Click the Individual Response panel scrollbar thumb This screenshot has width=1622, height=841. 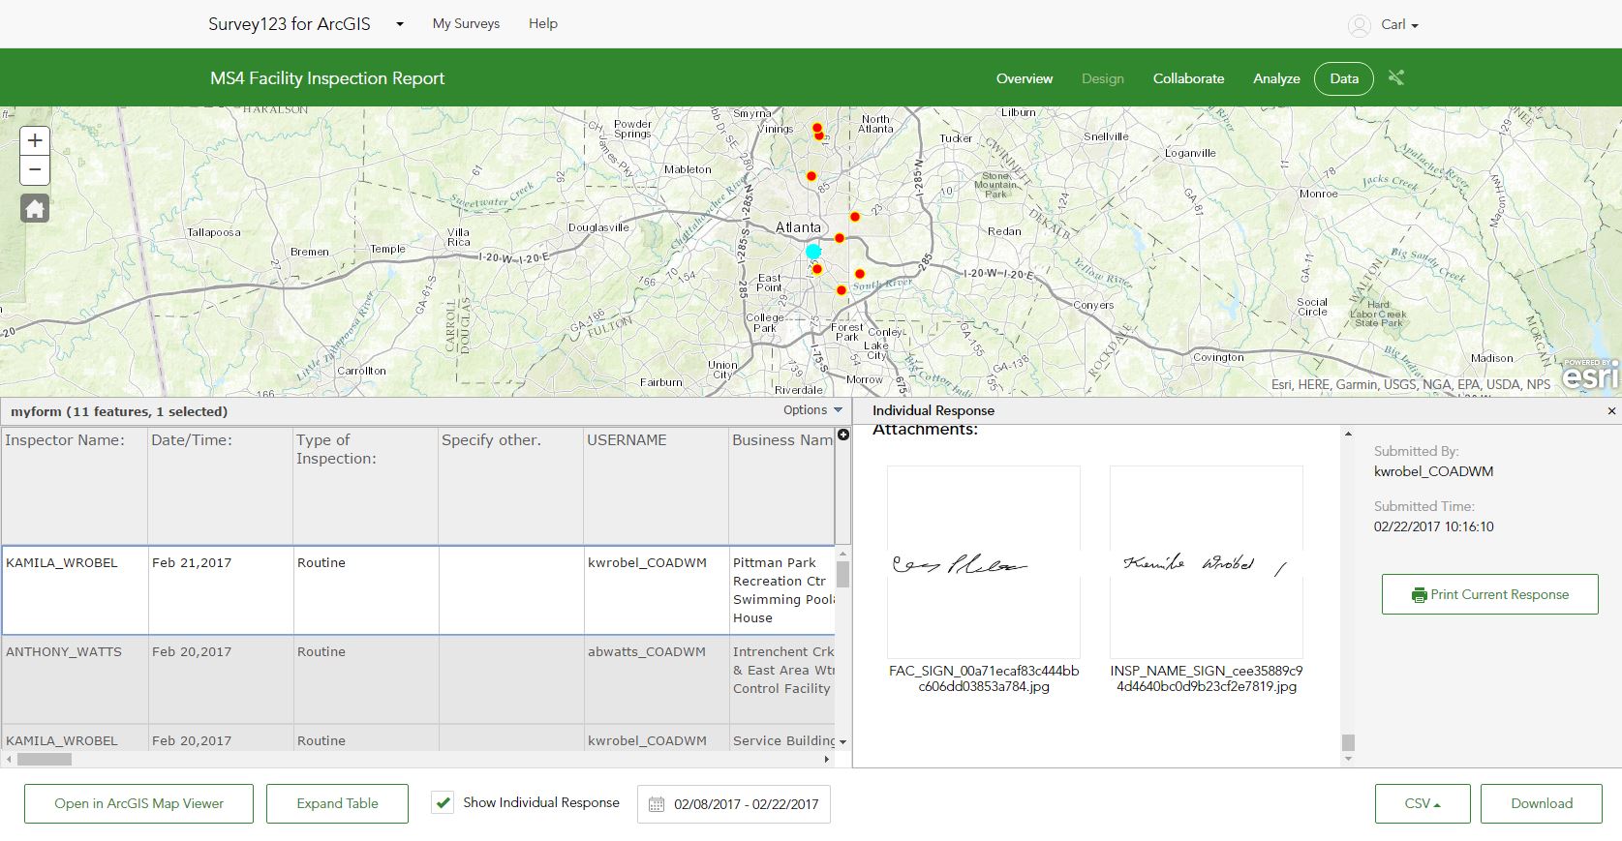[x=1348, y=742]
